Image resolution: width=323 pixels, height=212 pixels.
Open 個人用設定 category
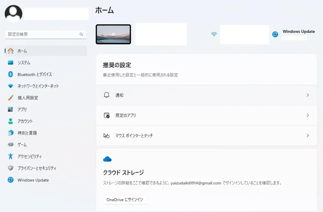46,98
